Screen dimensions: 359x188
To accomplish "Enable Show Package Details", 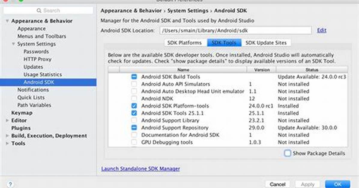I will pos(287,153).
